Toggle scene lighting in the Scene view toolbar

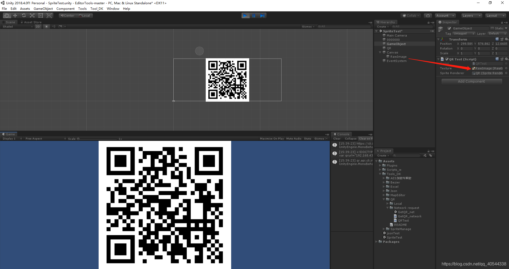(46, 26)
